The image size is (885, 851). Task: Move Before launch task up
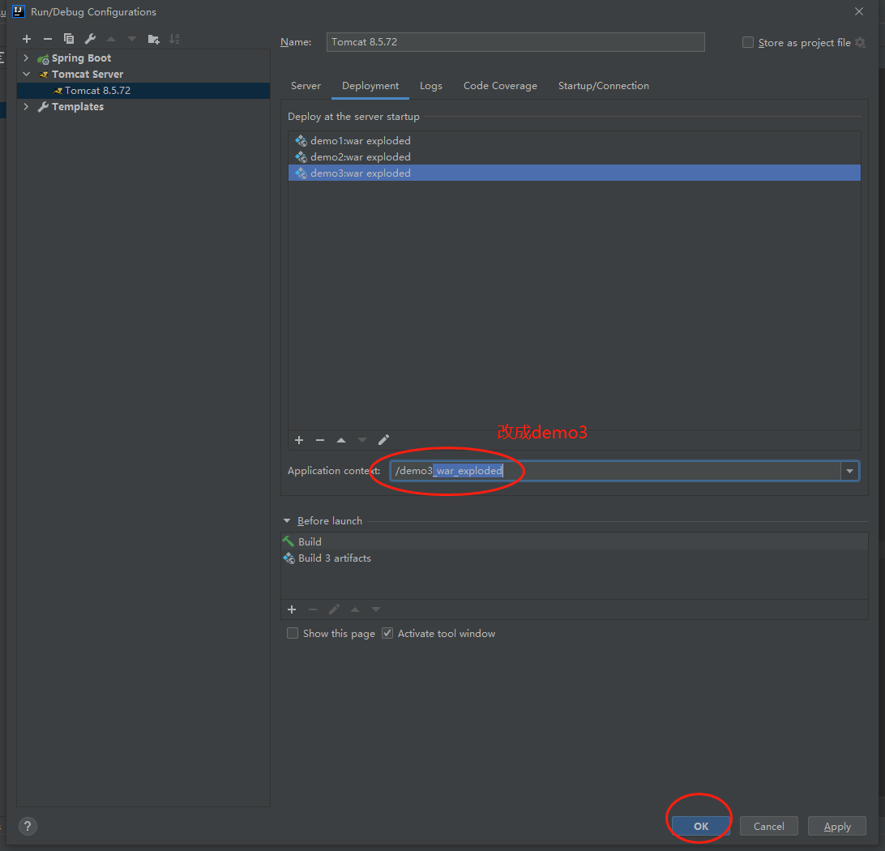tap(355, 609)
